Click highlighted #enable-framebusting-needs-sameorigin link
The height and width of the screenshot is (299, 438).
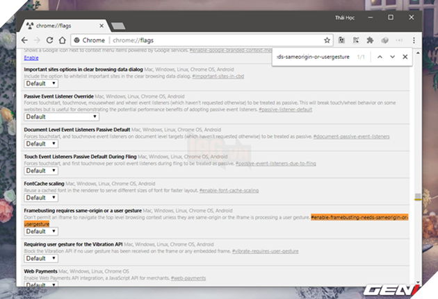point(359,217)
